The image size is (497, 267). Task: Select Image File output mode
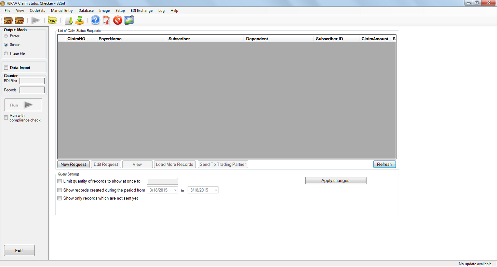(6, 54)
